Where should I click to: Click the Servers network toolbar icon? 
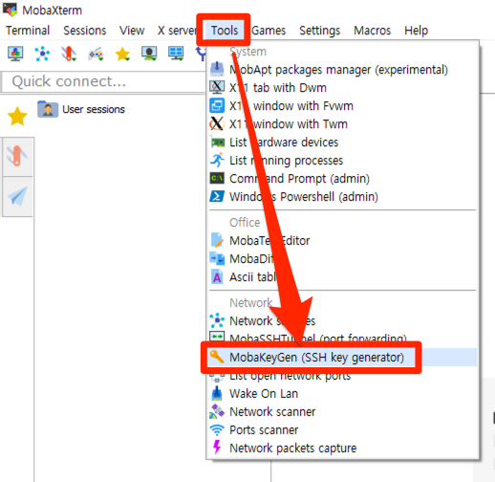click(x=42, y=54)
